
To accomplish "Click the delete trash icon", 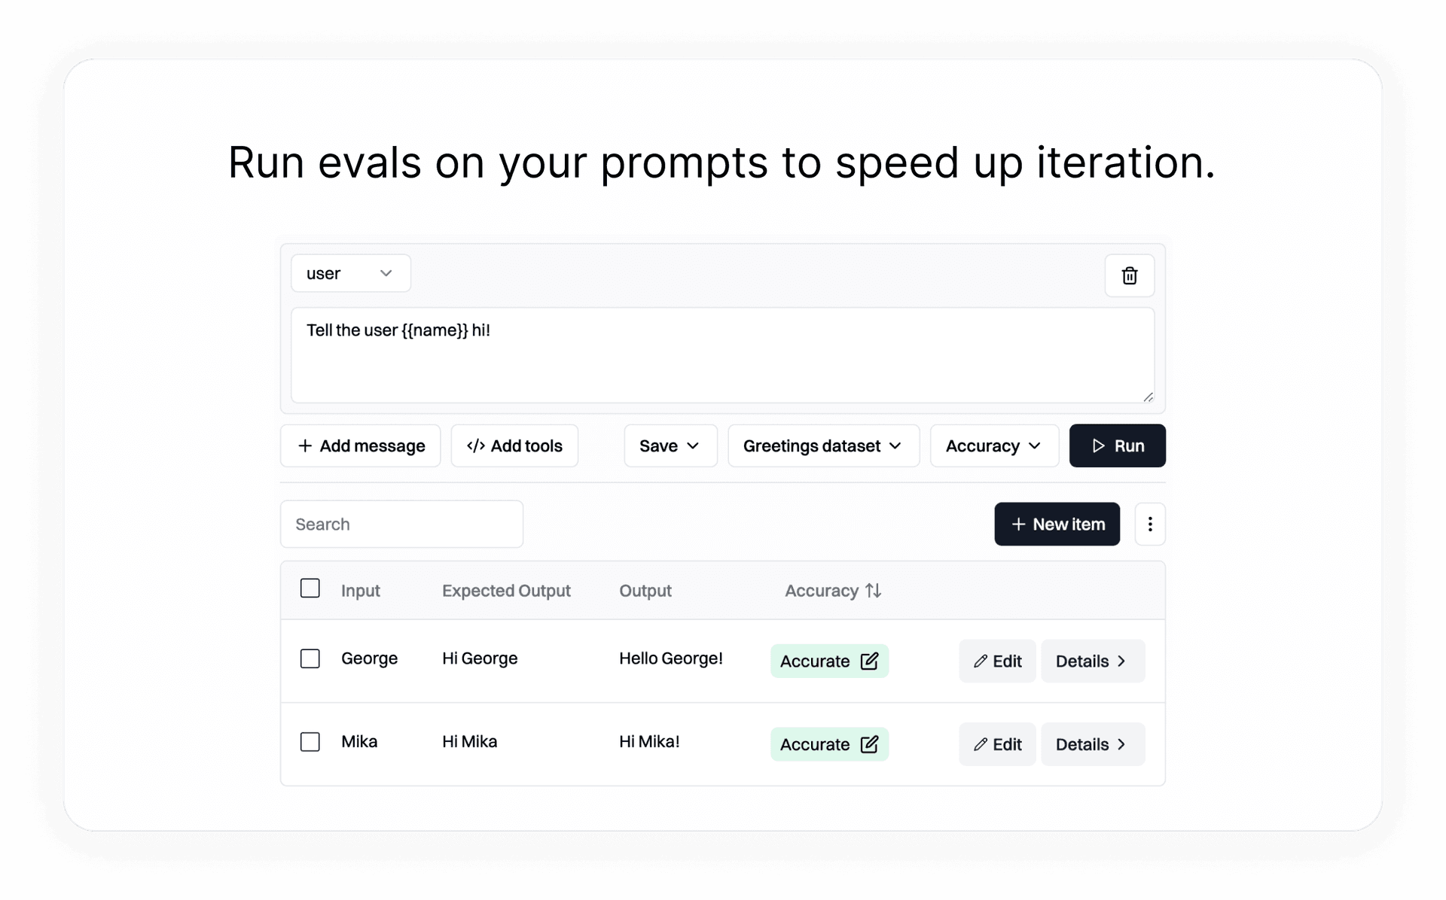I will click(x=1130, y=275).
